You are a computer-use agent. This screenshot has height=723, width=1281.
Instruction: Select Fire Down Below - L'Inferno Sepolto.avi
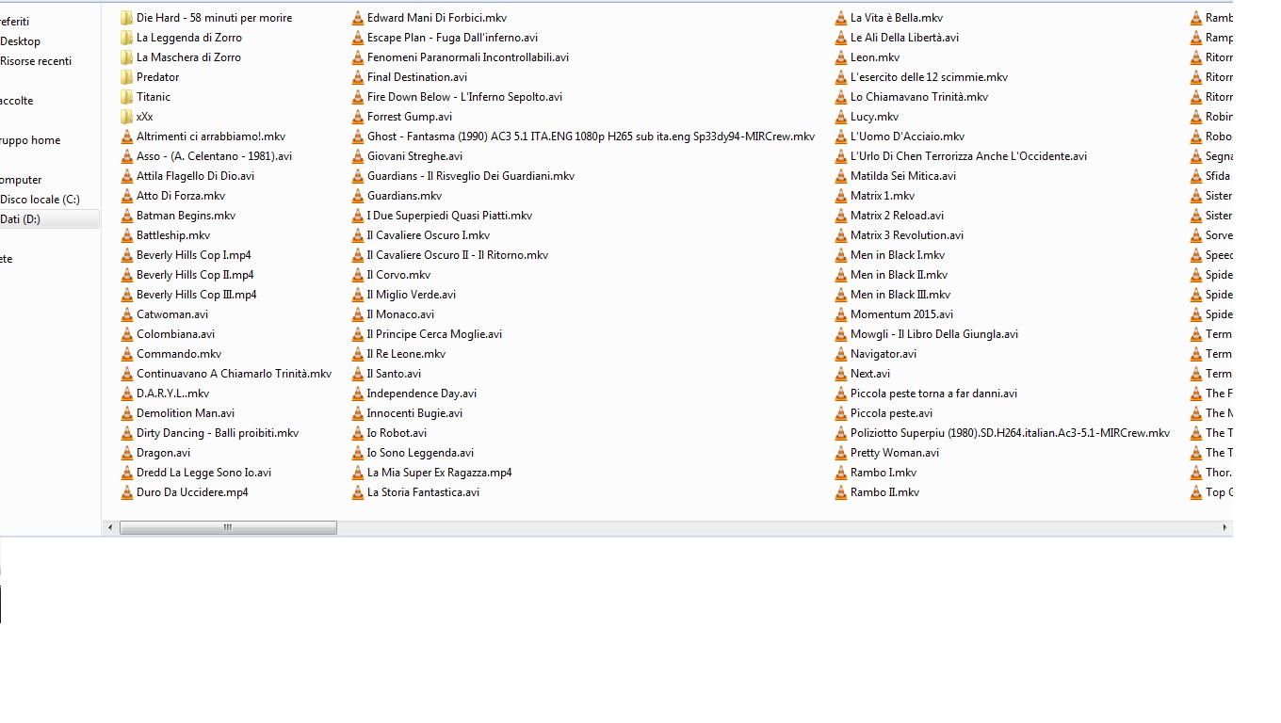[x=464, y=97]
